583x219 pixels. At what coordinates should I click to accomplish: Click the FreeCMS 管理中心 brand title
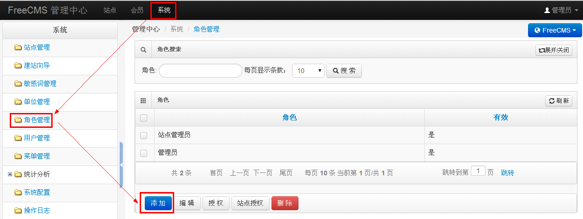pos(48,10)
